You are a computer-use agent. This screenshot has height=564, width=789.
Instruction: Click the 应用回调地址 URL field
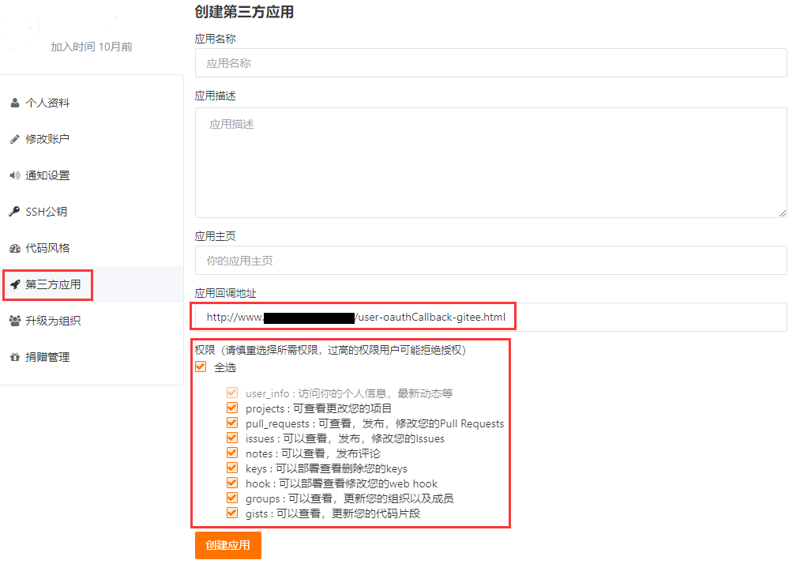click(x=490, y=317)
